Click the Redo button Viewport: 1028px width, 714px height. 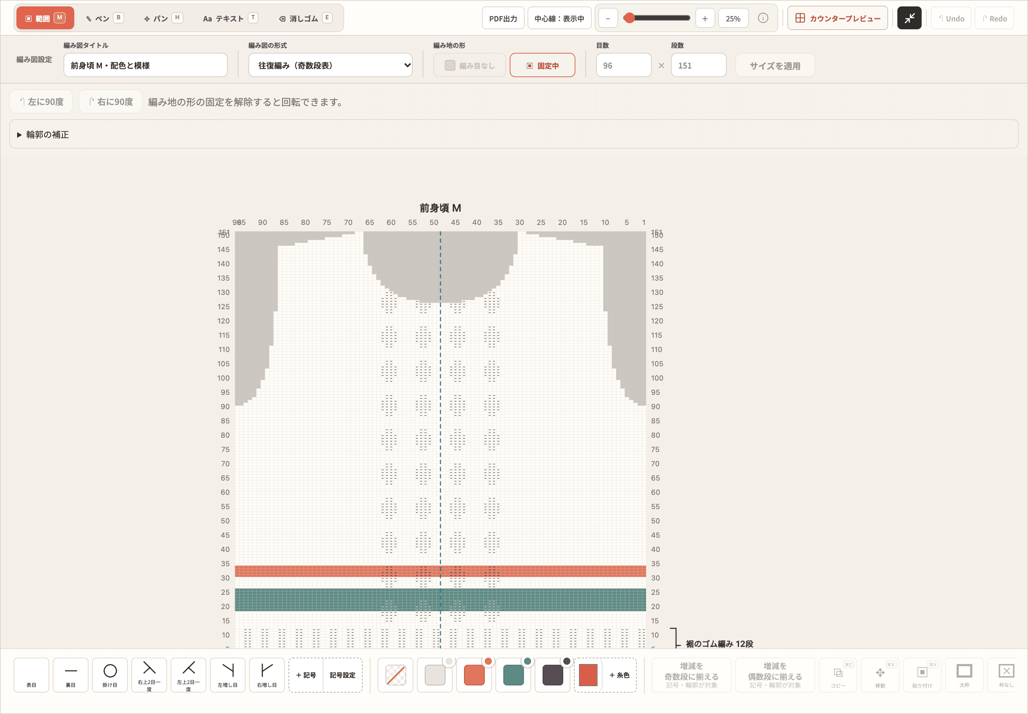[x=994, y=18]
